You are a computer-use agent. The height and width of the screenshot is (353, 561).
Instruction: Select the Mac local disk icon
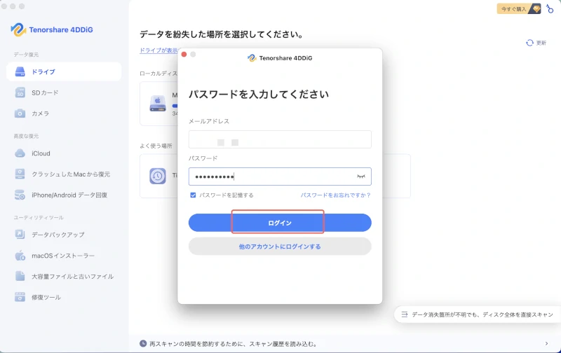[x=158, y=104]
